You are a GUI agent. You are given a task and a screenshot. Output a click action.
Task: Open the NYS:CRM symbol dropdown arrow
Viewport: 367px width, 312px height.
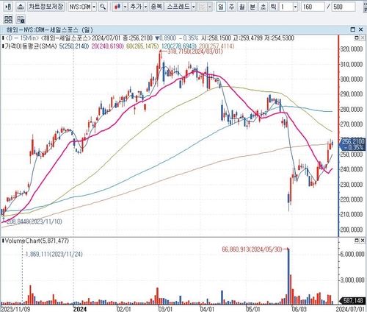pos(94,7)
